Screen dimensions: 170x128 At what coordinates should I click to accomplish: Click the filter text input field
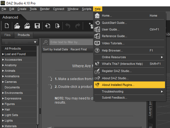point(71,42)
